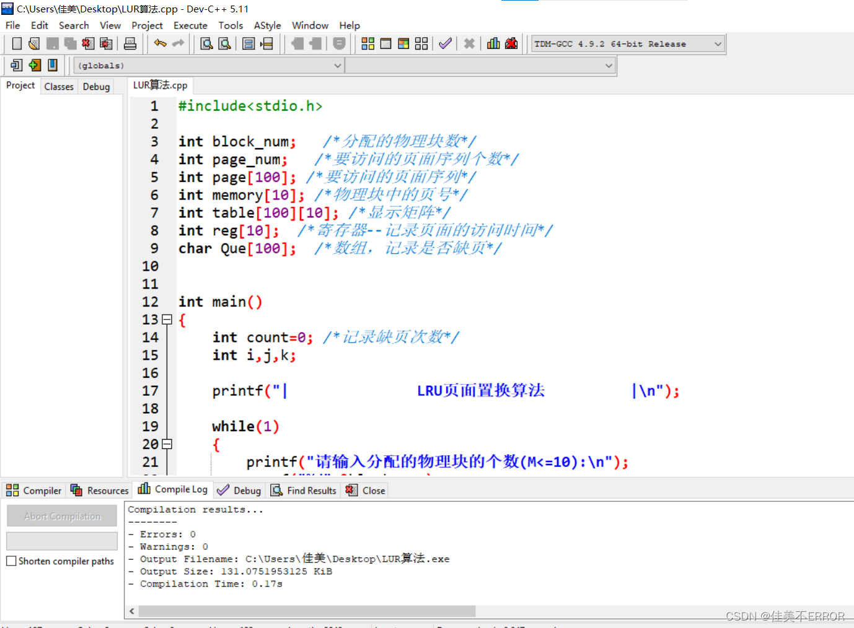
Task: Open the Project menu
Action: [x=147, y=25]
